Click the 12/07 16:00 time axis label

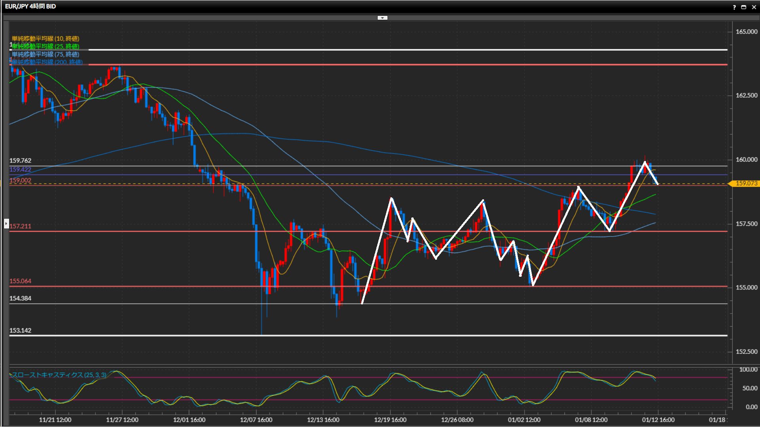tap(256, 420)
